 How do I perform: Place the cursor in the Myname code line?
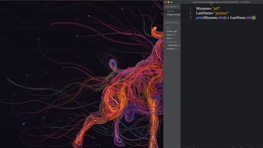click(208, 8)
